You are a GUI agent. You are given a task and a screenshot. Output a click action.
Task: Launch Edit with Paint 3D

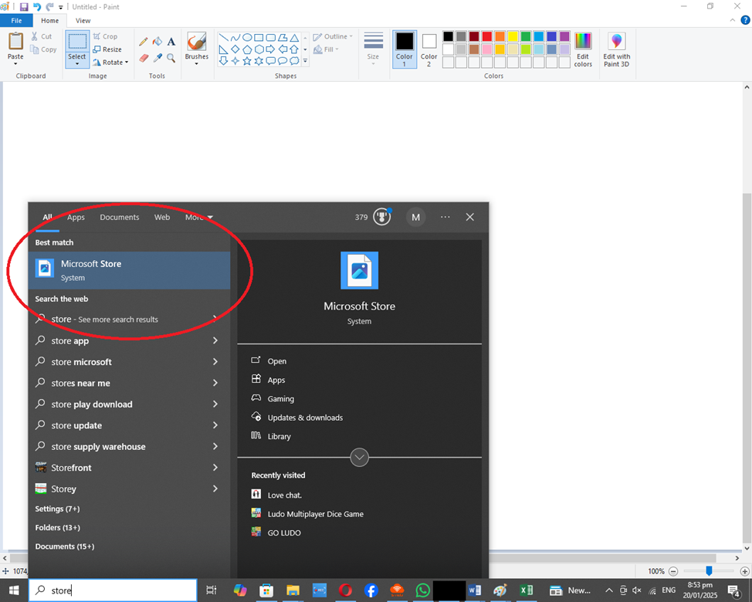pos(617,49)
